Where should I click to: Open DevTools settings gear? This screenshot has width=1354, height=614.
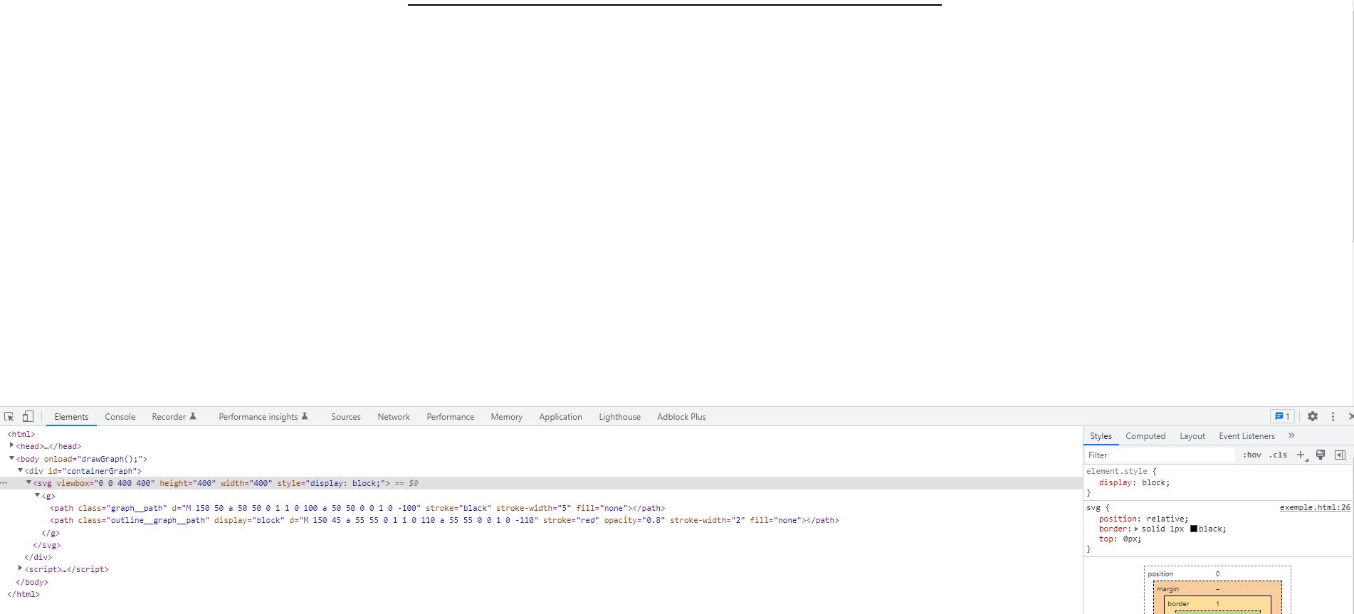(x=1313, y=417)
